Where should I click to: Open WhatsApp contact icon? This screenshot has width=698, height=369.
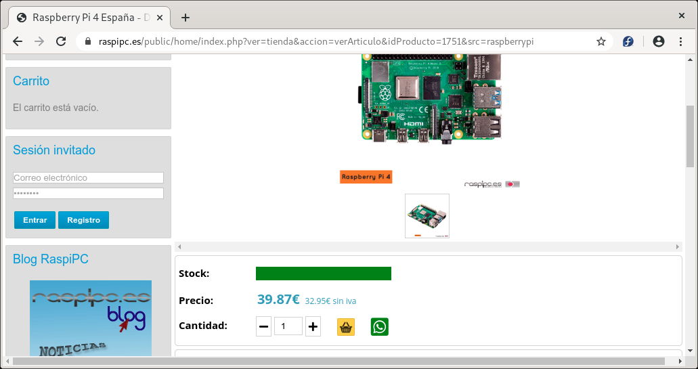pyautogui.click(x=380, y=327)
